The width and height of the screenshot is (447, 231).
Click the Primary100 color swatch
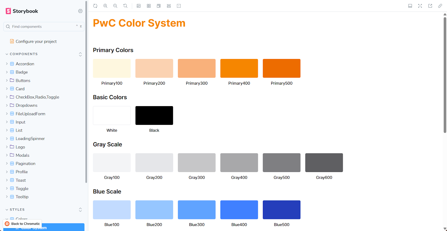pyautogui.click(x=112, y=68)
